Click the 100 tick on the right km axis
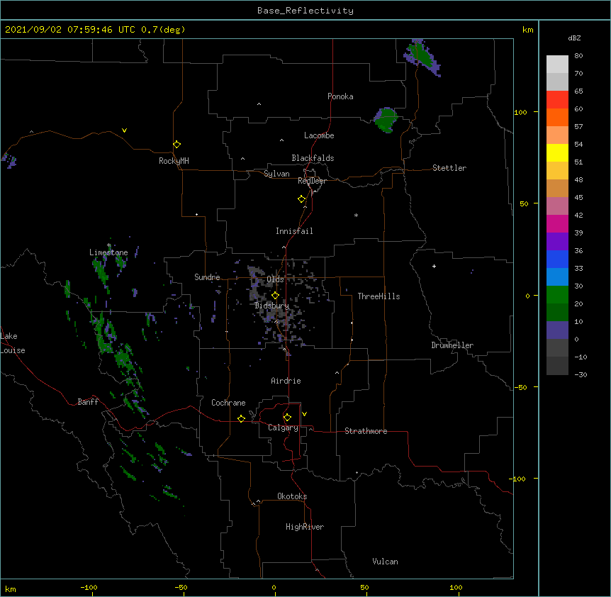Screen dimensions: 611x597 pos(520,113)
